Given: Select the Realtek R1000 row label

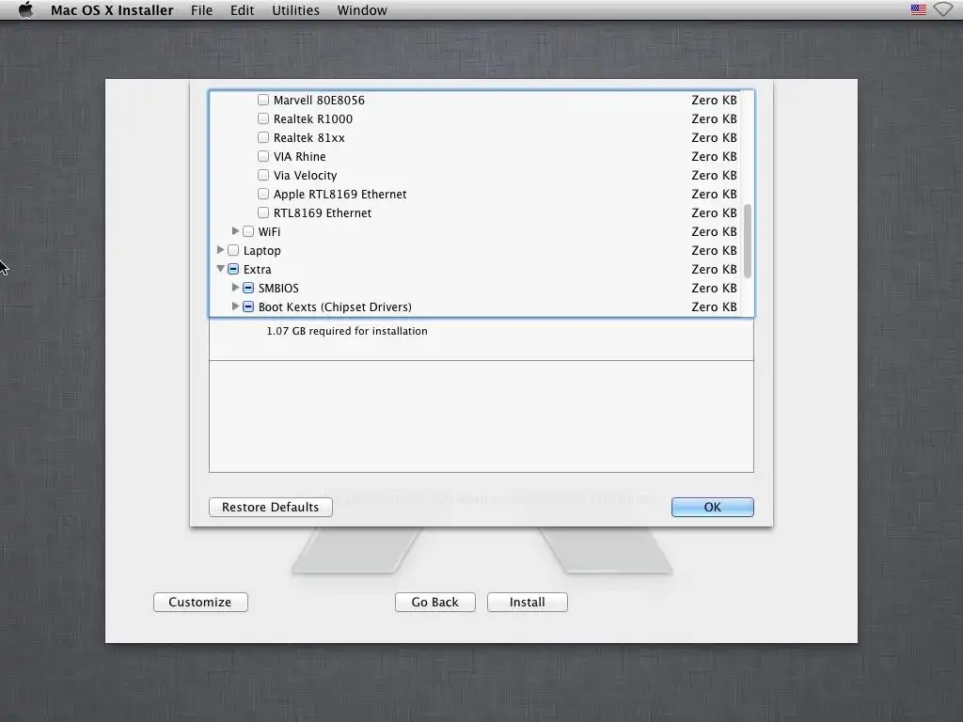Looking at the screenshot, I should pos(312,119).
